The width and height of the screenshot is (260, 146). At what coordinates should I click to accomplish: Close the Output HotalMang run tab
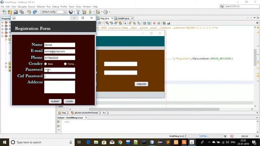(x=86, y=118)
